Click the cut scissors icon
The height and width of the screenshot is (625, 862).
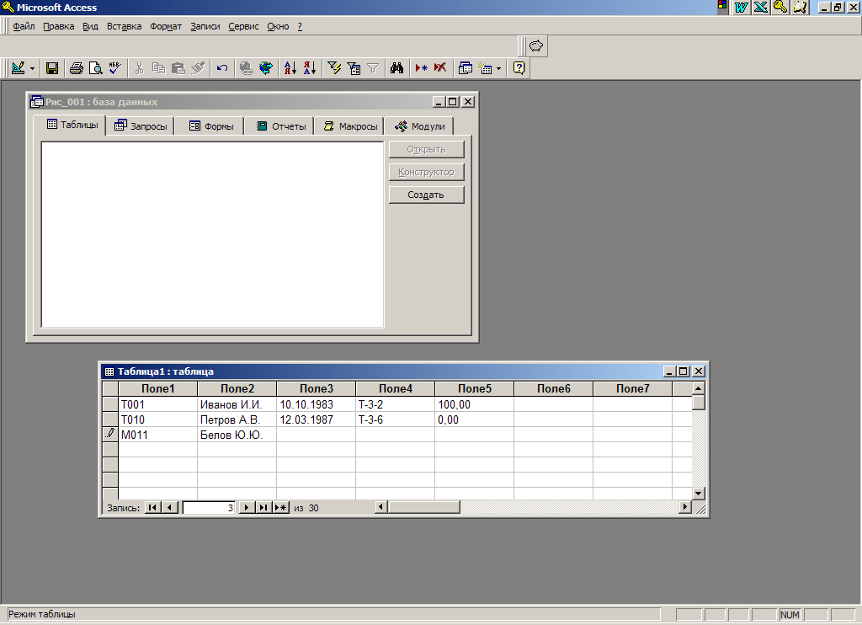point(139,68)
